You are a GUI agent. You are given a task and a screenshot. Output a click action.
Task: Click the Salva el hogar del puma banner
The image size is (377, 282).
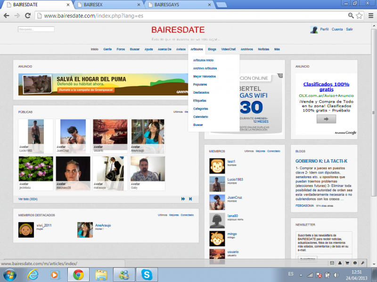pos(103,85)
